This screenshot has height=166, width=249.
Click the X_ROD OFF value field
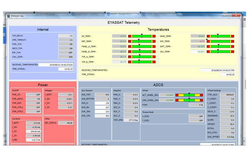196,116
